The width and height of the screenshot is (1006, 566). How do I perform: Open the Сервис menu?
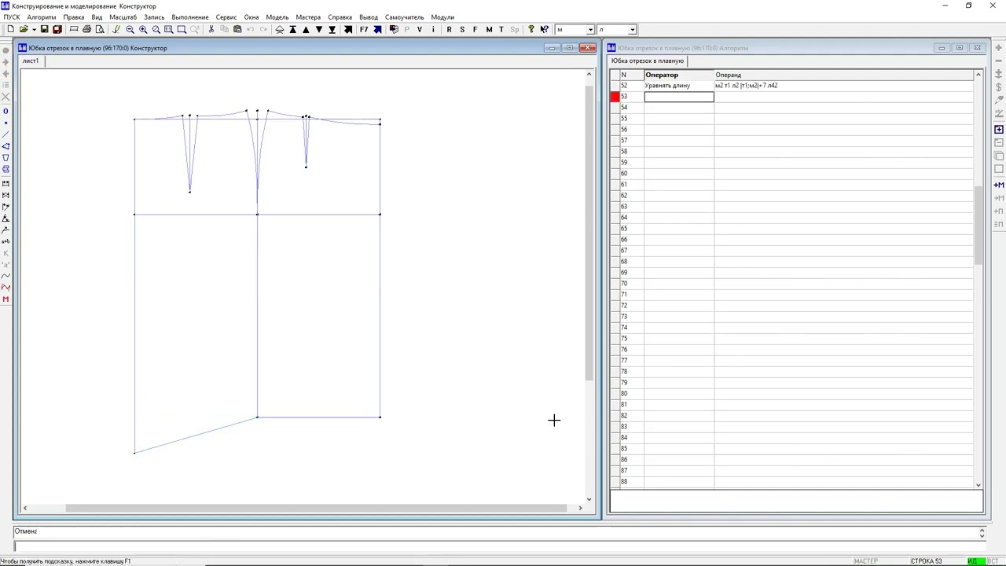point(226,17)
